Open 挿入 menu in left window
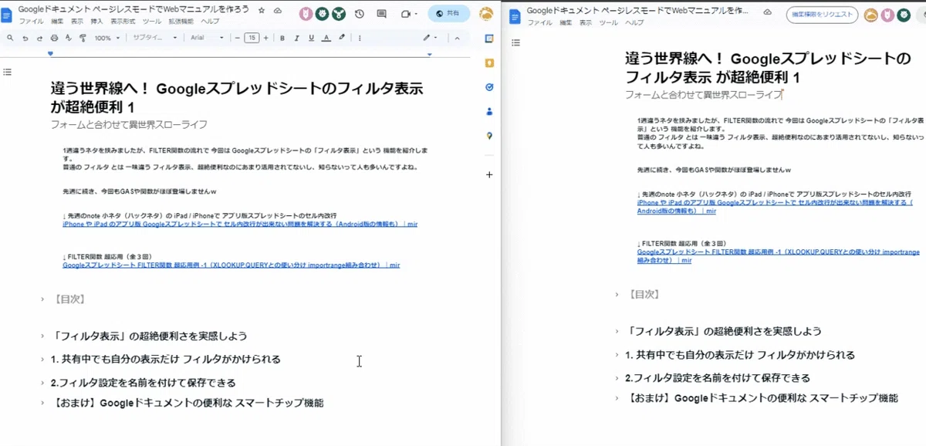The image size is (926, 446). pos(97,22)
